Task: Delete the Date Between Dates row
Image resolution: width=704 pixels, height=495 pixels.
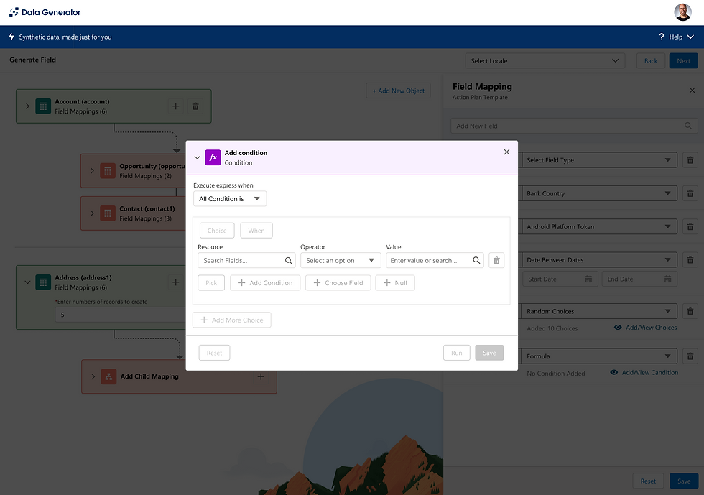Action: [x=690, y=259]
